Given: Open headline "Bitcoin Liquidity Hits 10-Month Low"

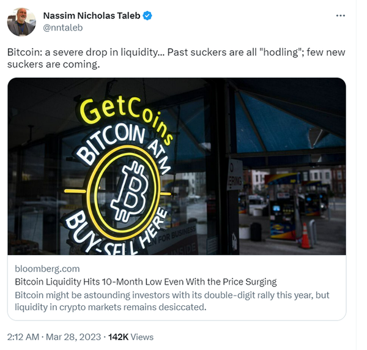Looking at the screenshot, I should point(146,282).
